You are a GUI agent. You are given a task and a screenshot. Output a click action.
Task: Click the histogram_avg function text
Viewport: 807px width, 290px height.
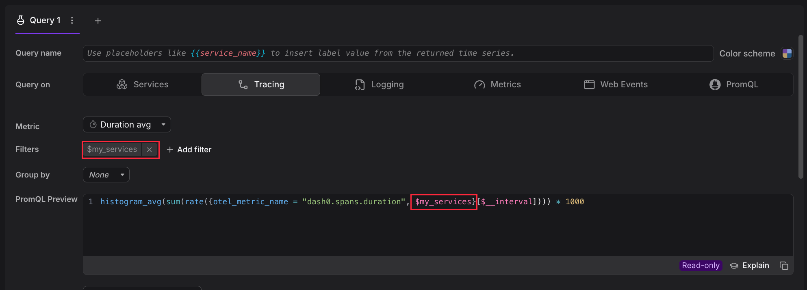pos(131,201)
